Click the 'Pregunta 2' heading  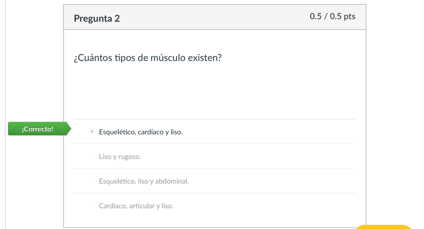click(97, 19)
